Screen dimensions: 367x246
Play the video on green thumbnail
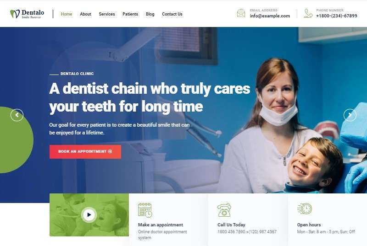pyautogui.click(x=89, y=215)
